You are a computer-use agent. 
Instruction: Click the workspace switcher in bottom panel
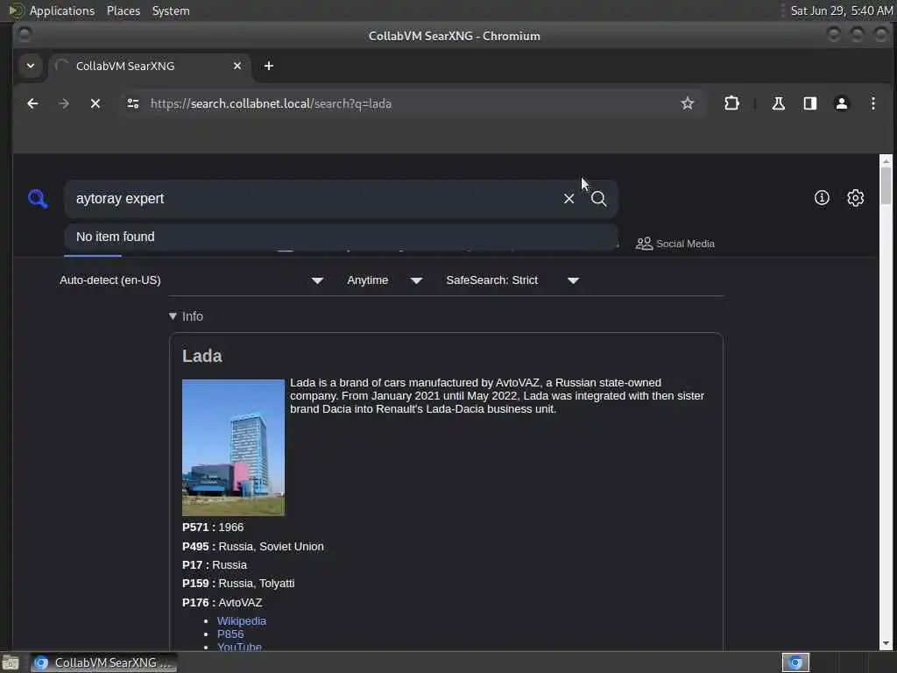(795, 662)
